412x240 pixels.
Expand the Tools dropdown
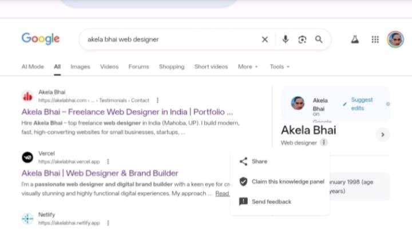pos(280,67)
